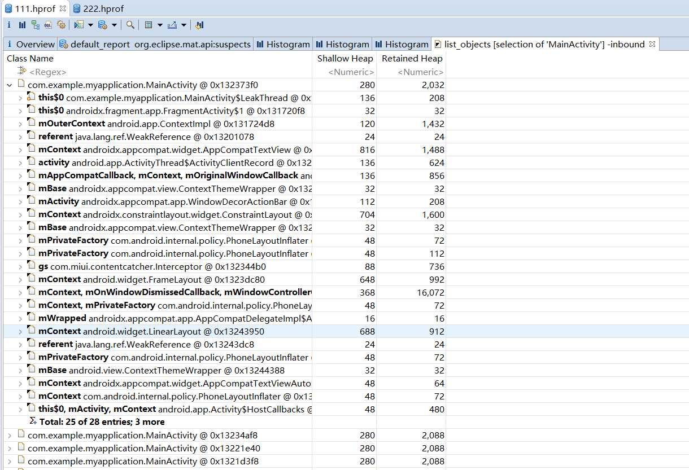
Task: Click the shallow heap value 704
Action: [367, 215]
